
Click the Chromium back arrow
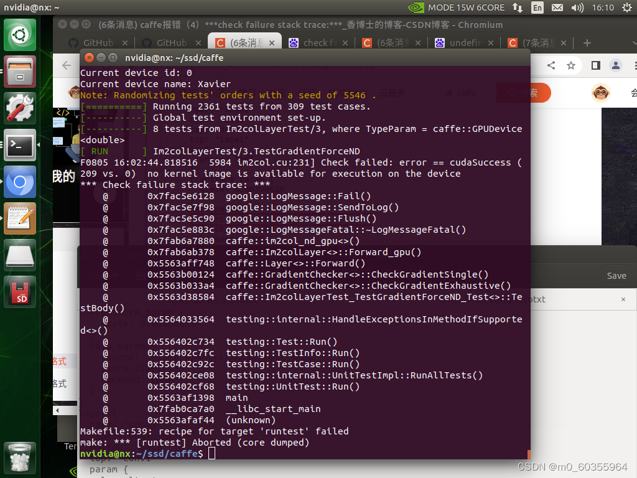pyautogui.click(x=67, y=65)
